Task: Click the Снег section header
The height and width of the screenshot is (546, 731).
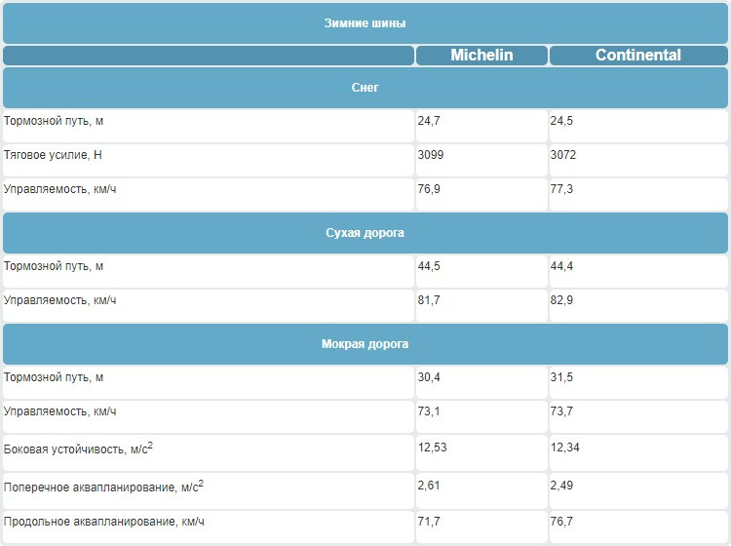Action: [365, 88]
